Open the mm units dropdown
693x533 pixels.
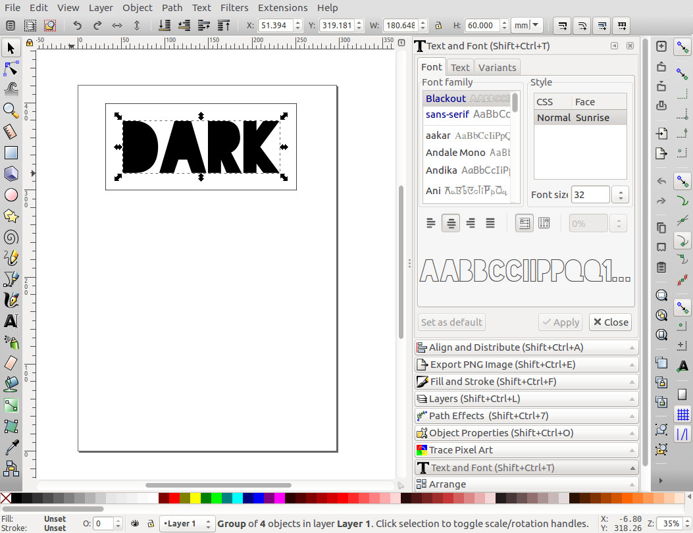pos(526,26)
